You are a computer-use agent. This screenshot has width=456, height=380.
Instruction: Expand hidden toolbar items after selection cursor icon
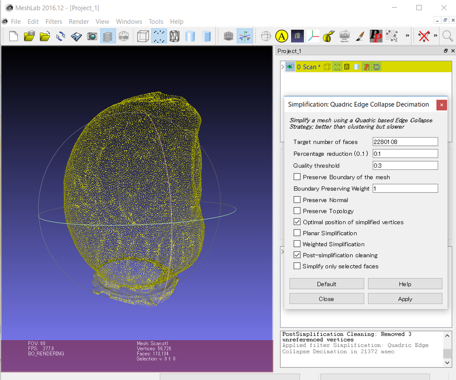pyautogui.click(x=407, y=36)
